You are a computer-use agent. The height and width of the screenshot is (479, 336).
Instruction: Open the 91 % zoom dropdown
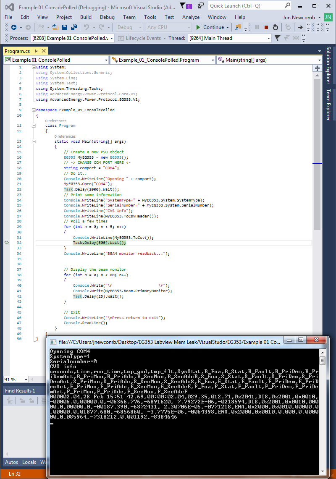tap(26, 380)
